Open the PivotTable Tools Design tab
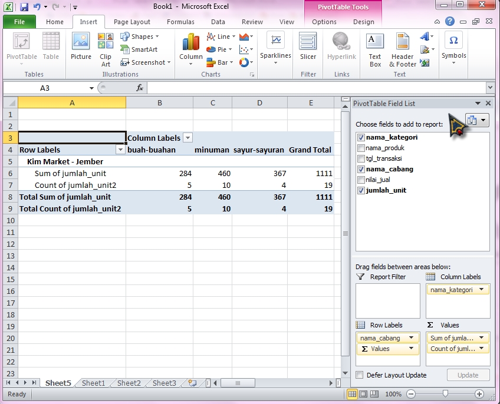 (x=364, y=21)
